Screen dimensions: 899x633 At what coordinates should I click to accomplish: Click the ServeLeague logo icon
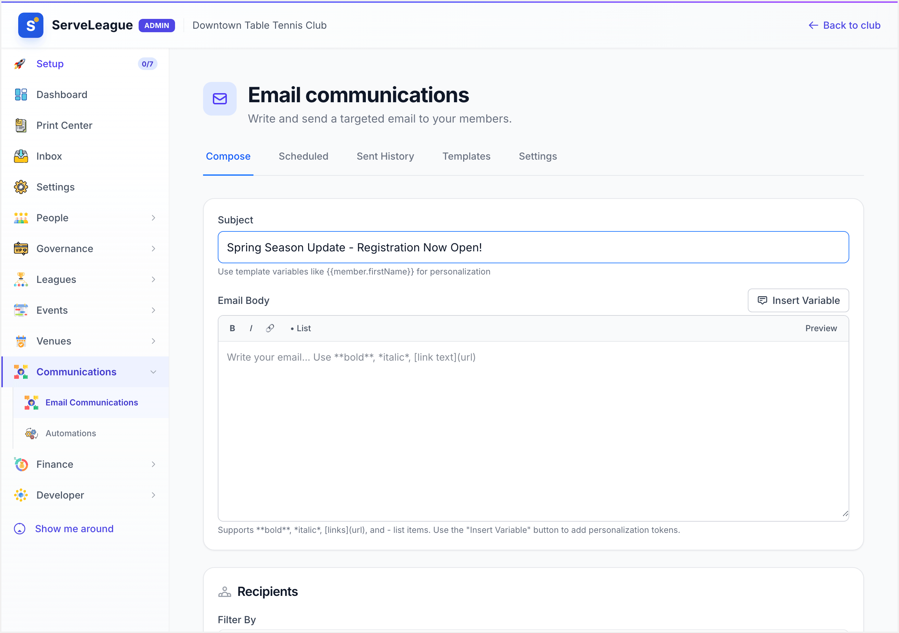30,25
